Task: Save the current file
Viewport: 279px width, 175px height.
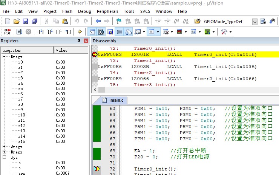Action: click(x=26, y=21)
